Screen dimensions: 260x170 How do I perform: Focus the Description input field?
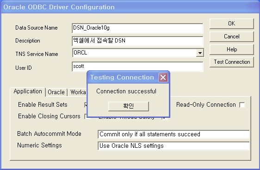coord(137,41)
